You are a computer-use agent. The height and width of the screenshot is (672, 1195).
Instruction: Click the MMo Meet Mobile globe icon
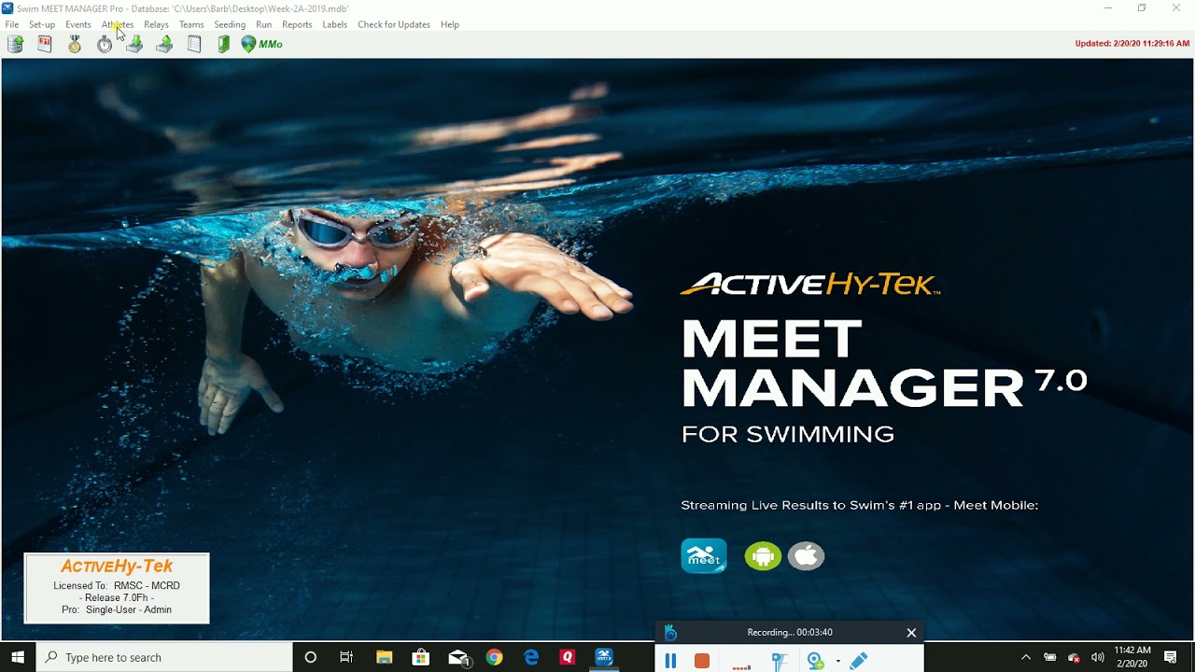[261, 44]
